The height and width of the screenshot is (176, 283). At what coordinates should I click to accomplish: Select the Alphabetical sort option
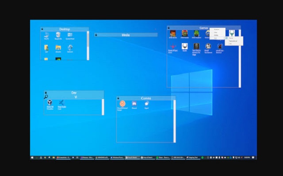click(x=234, y=41)
